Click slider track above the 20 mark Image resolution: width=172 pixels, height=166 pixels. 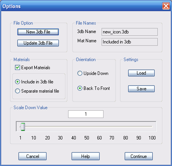pyautogui.click(x=47, y=126)
